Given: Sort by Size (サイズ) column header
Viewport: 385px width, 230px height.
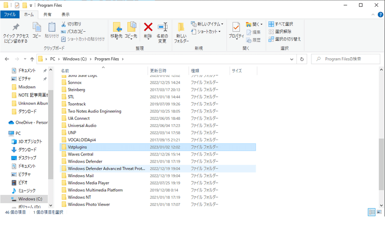Looking at the screenshot, I should 244,71.
